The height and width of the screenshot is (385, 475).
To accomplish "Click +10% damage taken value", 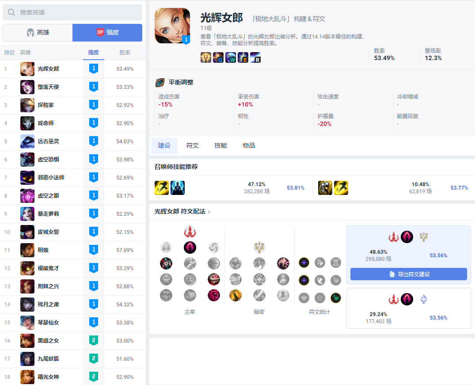I will pos(245,105).
